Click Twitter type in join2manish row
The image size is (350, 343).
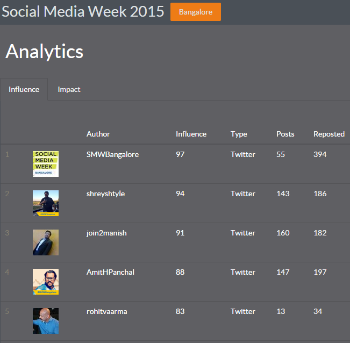click(243, 233)
